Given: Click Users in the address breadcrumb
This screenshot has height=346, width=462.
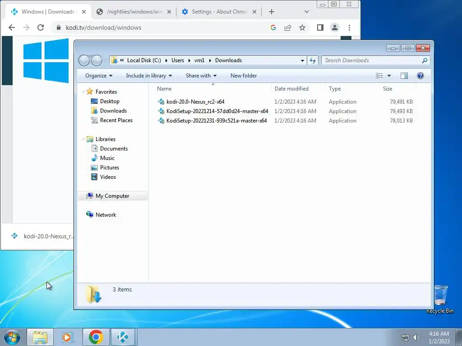Looking at the screenshot, I should click(x=178, y=60).
